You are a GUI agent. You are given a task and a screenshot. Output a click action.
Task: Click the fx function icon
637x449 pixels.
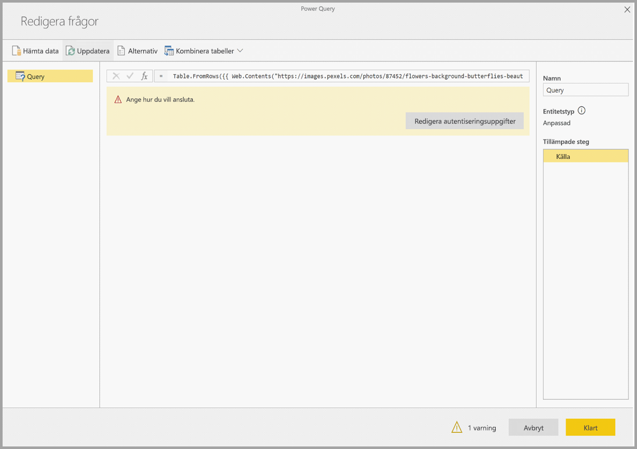[x=144, y=76]
